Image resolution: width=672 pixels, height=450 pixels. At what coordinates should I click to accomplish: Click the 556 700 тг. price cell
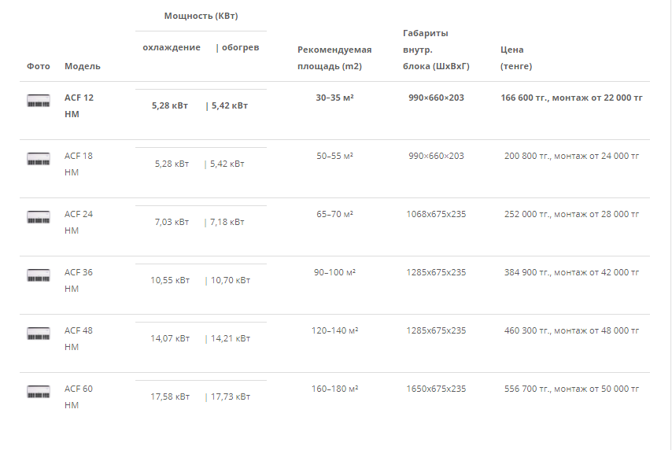tap(571, 389)
